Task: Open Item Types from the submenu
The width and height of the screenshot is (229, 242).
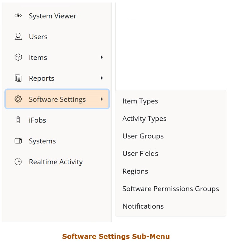Action: coord(140,101)
